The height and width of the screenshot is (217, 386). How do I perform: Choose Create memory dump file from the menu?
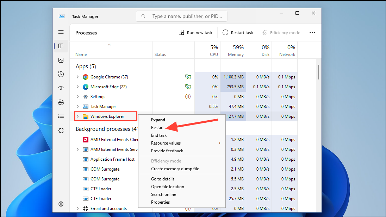tap(174, 168)
